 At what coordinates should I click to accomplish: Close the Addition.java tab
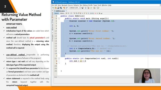(66, 11)
